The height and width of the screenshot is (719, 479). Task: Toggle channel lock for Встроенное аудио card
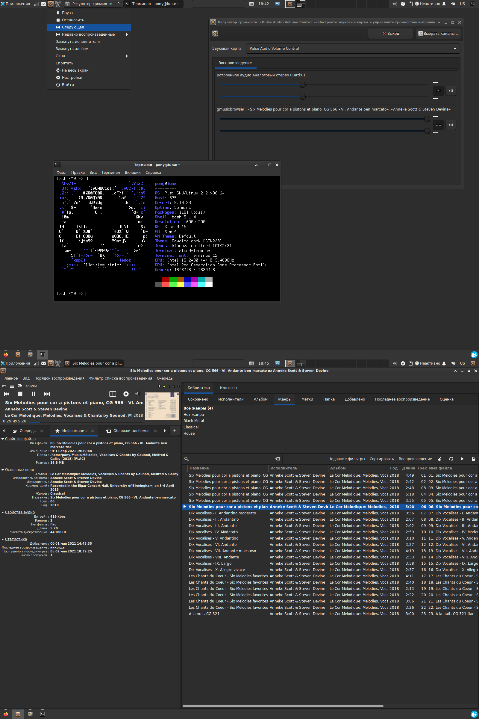pyautogui.click(x=438, y=91)
